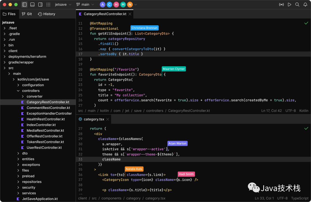The height and width of the screenshot is (202, 311).
Task: Select the jetsave project root
Action: (8, 22)
